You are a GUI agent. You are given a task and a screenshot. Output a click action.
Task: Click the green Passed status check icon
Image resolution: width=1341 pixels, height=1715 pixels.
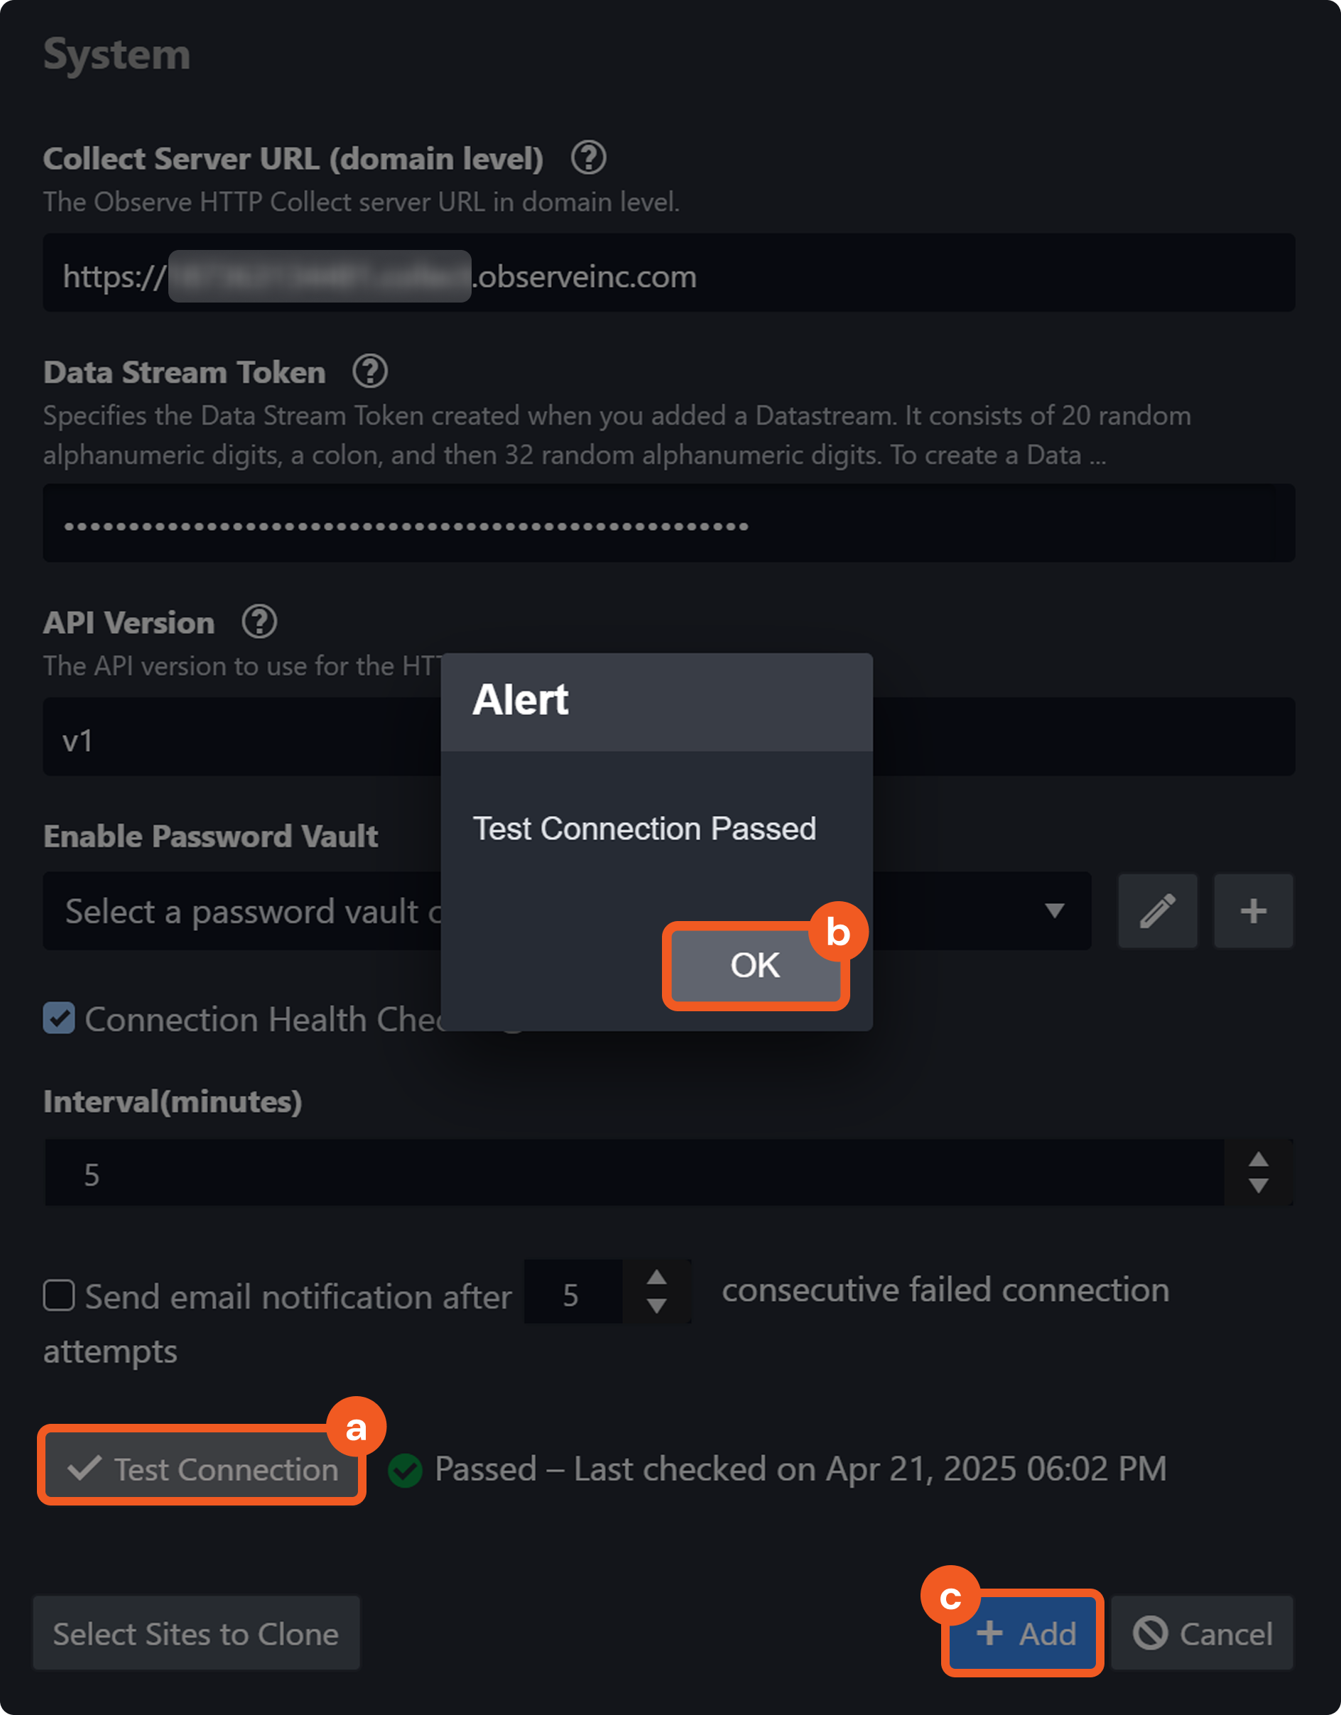(x=406, y=1470)
